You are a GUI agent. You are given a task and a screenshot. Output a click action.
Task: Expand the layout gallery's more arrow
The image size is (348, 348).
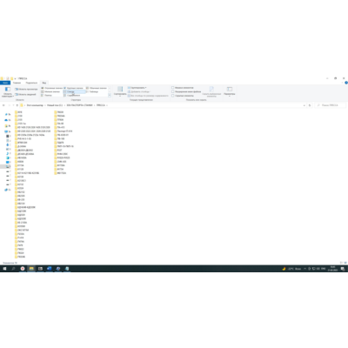(x=110, y=95)
